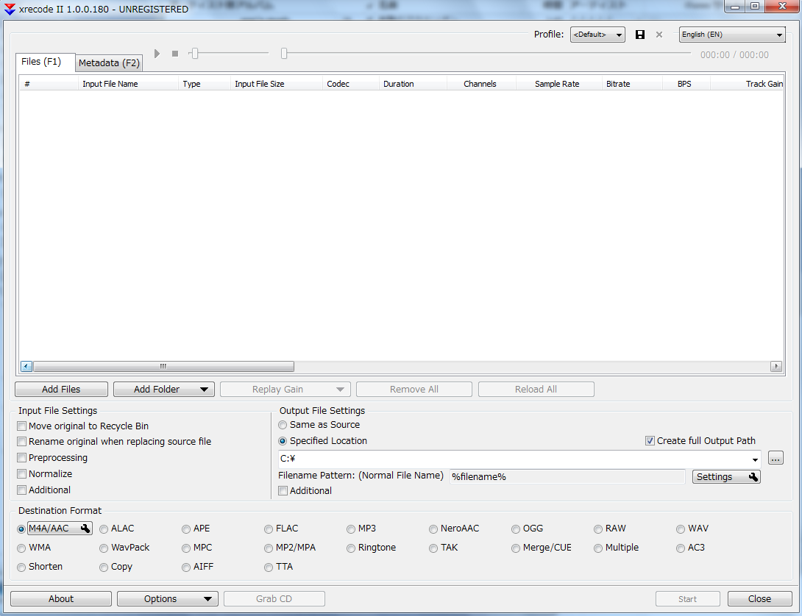Expand the Add Folder dropdown arrow
This screenshot has width=802, height=616.
[203, 389]
